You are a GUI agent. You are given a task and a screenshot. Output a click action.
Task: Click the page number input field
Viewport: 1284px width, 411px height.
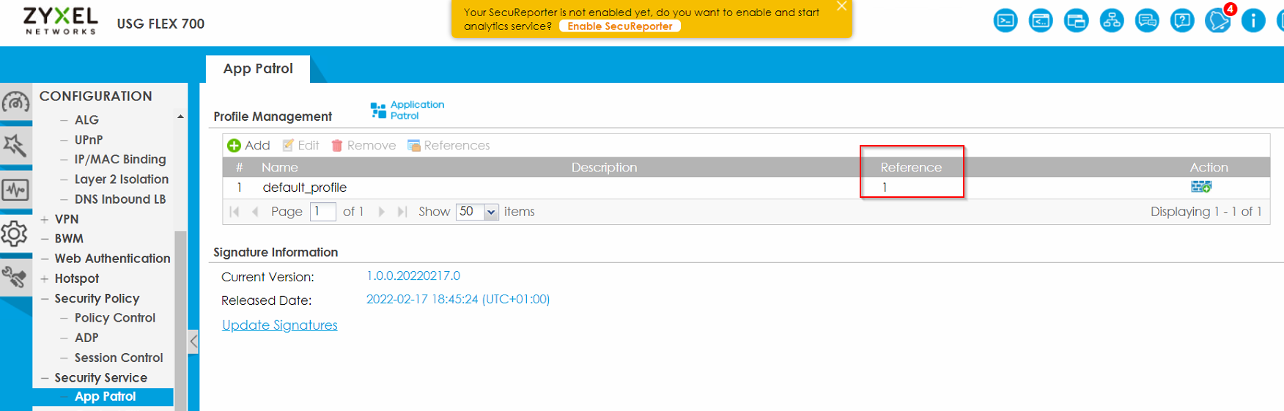point(322,212)
